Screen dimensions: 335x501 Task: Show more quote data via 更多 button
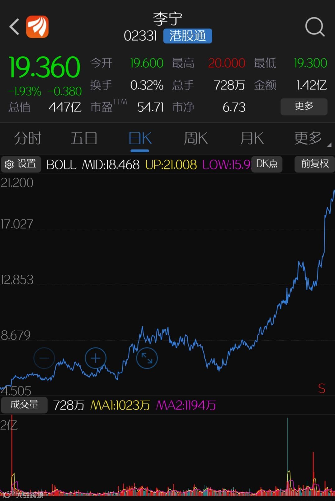click(x=304, y=106)
